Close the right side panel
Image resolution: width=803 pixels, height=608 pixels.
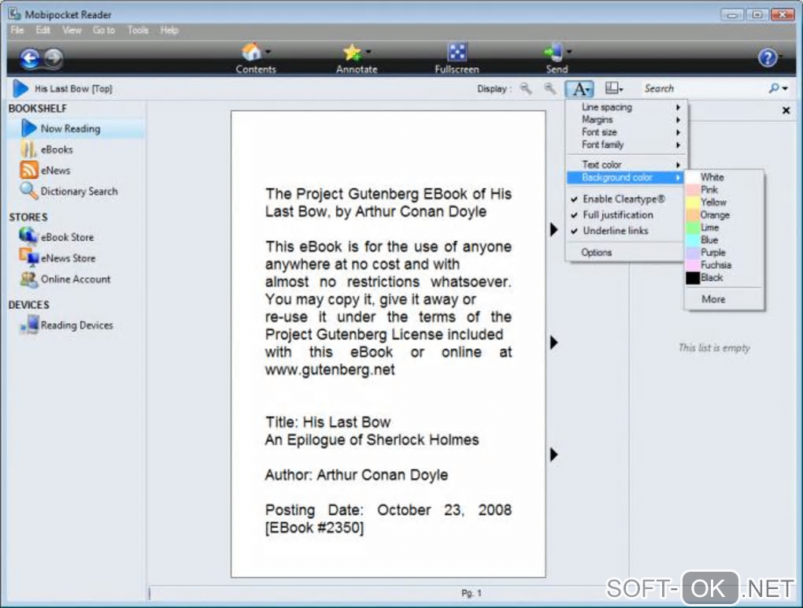pos(786,110)
